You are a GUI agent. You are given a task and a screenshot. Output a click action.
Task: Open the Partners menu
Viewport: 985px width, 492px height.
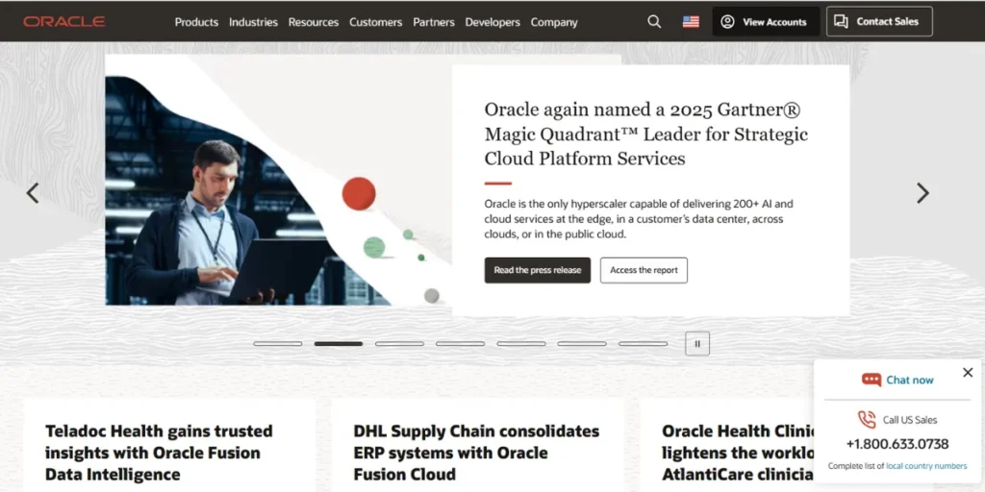click(434, 22)
